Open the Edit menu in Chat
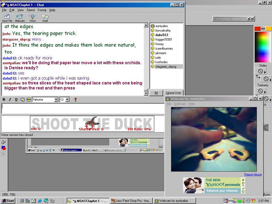272x204 pixels. pos(12,10)
